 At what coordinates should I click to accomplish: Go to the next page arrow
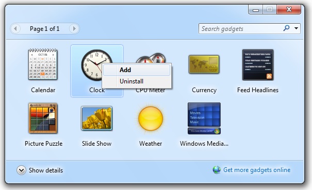click(74, 29)
